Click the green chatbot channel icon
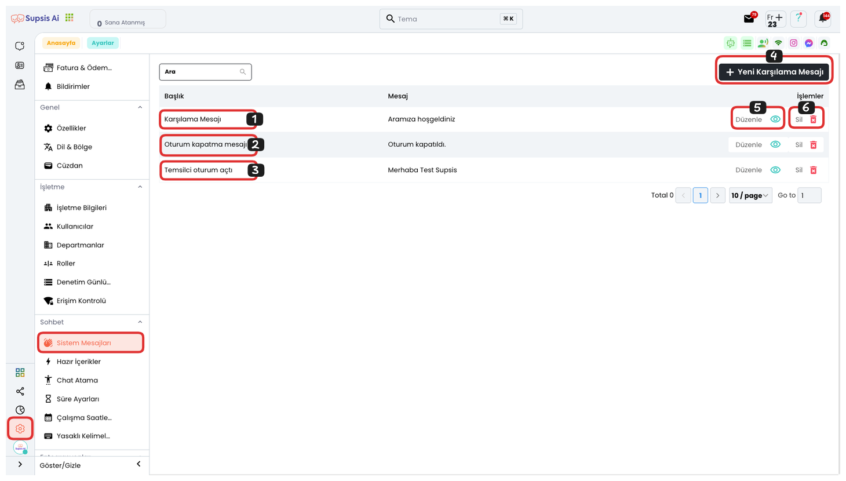This screenshot has height=481, width=846. pyautogui.click(x=731, y=43)
